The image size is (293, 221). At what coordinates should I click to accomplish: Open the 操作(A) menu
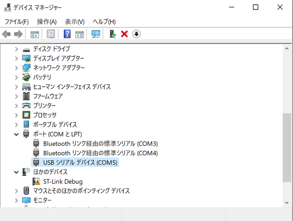coord(47,22)
